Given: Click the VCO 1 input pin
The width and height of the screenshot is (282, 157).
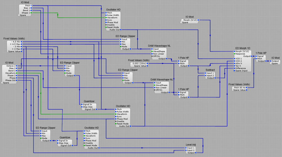Looking at the screenshot, I should pos(234,58).
